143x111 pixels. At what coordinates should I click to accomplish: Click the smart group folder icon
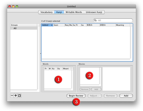pyautogui.click(x=19, y=95)
